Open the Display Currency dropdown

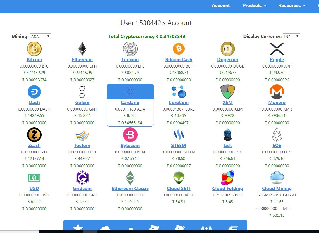tap(291, 36)
